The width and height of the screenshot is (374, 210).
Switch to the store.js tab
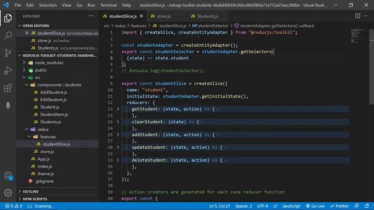point(164,16)
